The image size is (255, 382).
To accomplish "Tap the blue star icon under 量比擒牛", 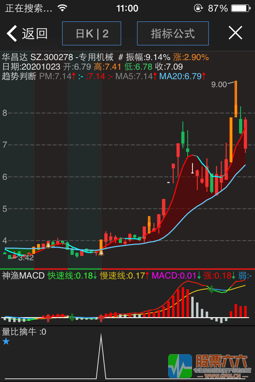I will click(x=6, y=341).
